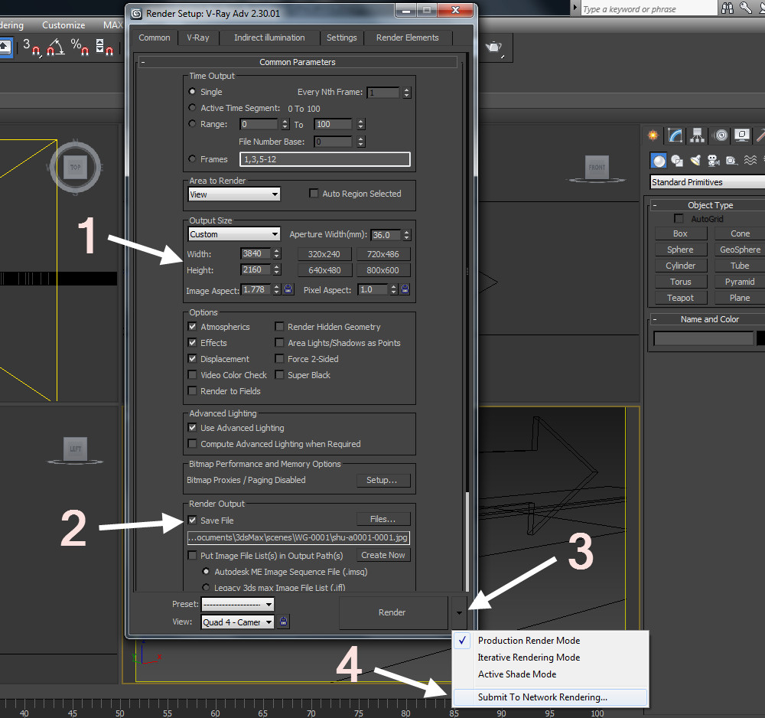Select the Lights category icon
This screenshot has height=718, width=765.
click(695, 161)
